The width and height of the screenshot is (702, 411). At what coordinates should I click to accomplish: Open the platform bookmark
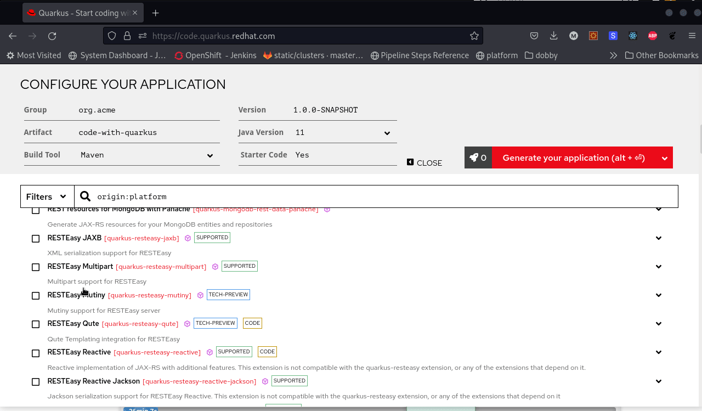tap(497, 55)
